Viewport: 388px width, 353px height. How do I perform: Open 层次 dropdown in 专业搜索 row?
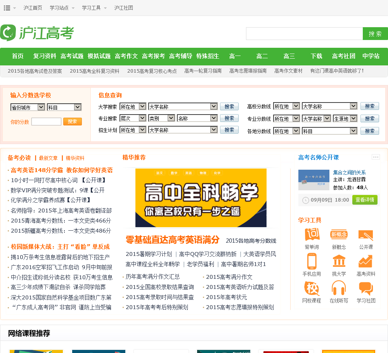(x=133, y=118)
